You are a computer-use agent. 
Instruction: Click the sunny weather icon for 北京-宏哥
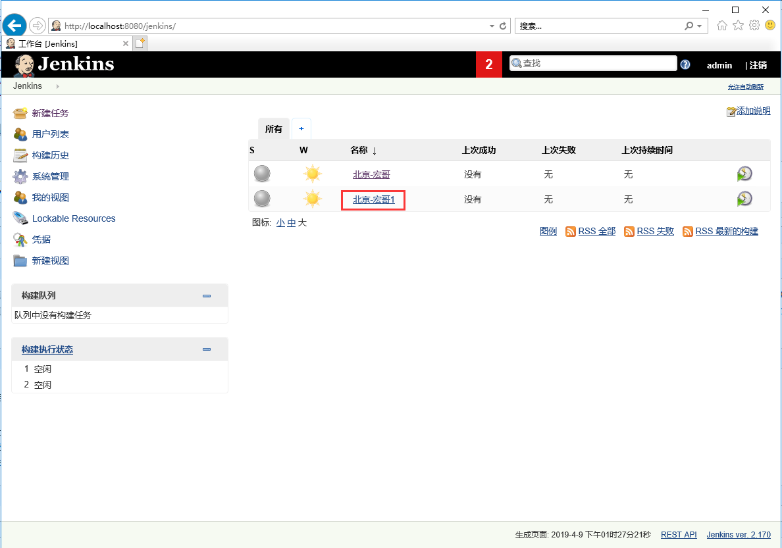pos(313,174)
